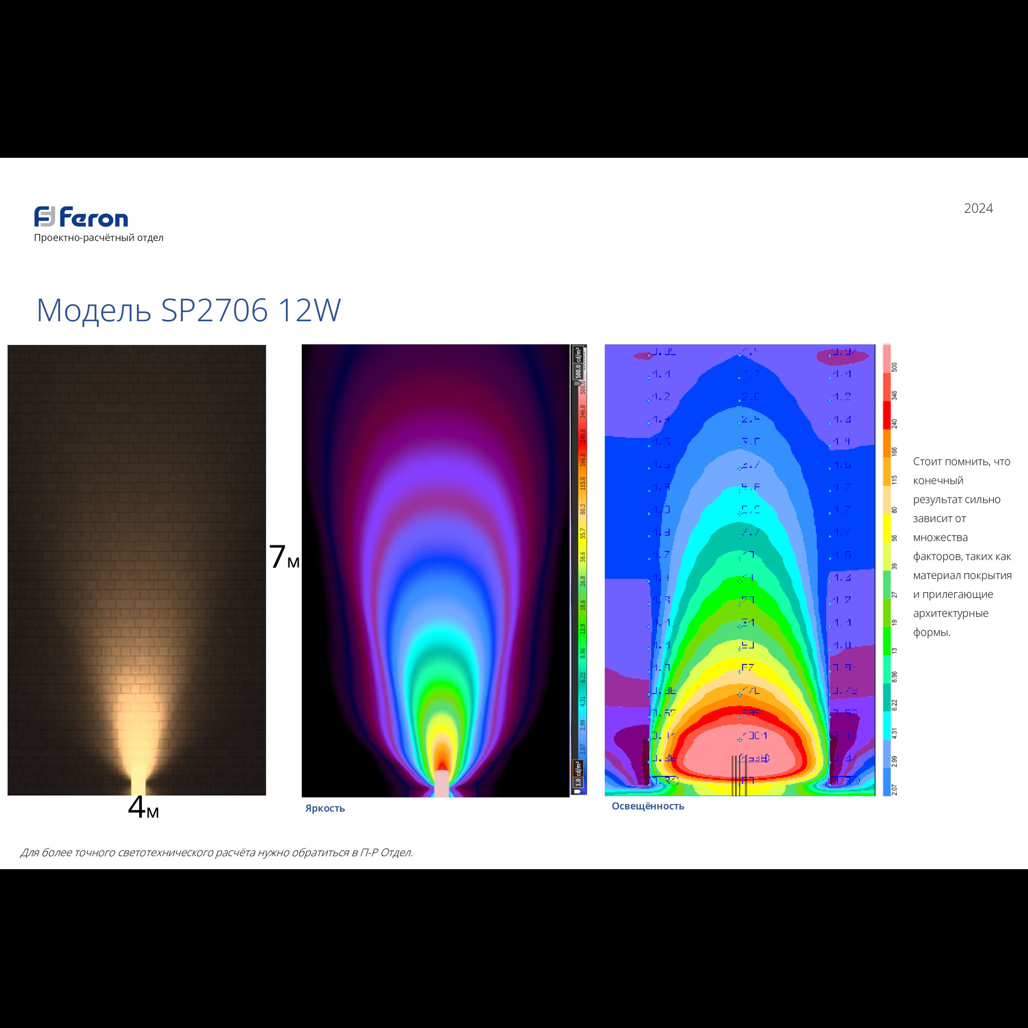Screen dimensions: 1028x1028
Task: Click the "Яркость" caption
Action: (325, 808)
